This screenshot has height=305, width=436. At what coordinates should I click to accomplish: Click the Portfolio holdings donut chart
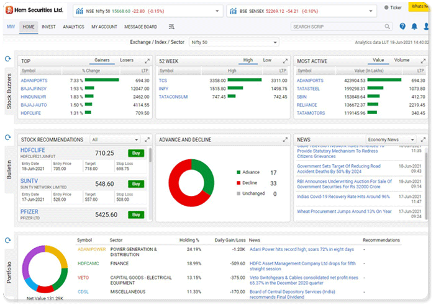pos(45,269)
